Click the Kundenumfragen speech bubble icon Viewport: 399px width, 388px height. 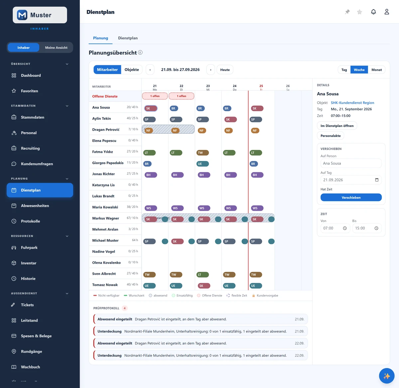14,164
